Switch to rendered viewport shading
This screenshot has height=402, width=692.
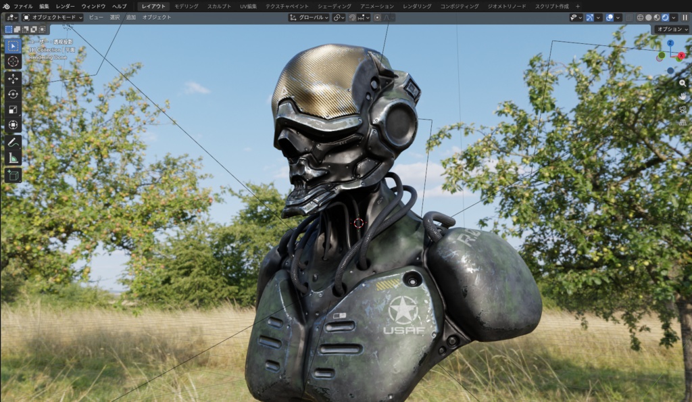coord(665,18)
